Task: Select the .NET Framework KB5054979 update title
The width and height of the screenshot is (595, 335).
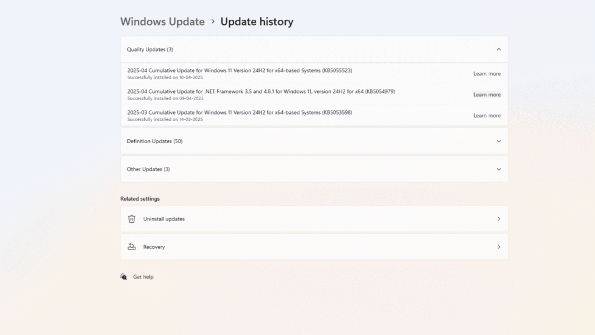Action: click(x=261, y=91)
